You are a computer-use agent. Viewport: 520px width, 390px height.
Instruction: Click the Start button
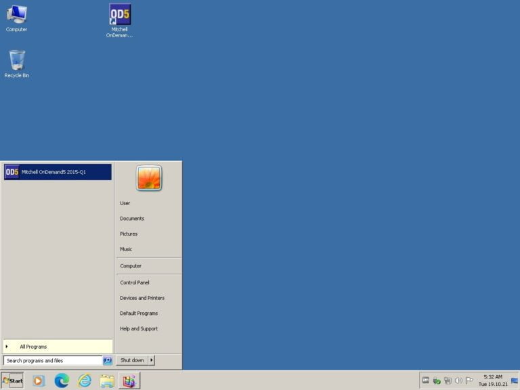13,381
